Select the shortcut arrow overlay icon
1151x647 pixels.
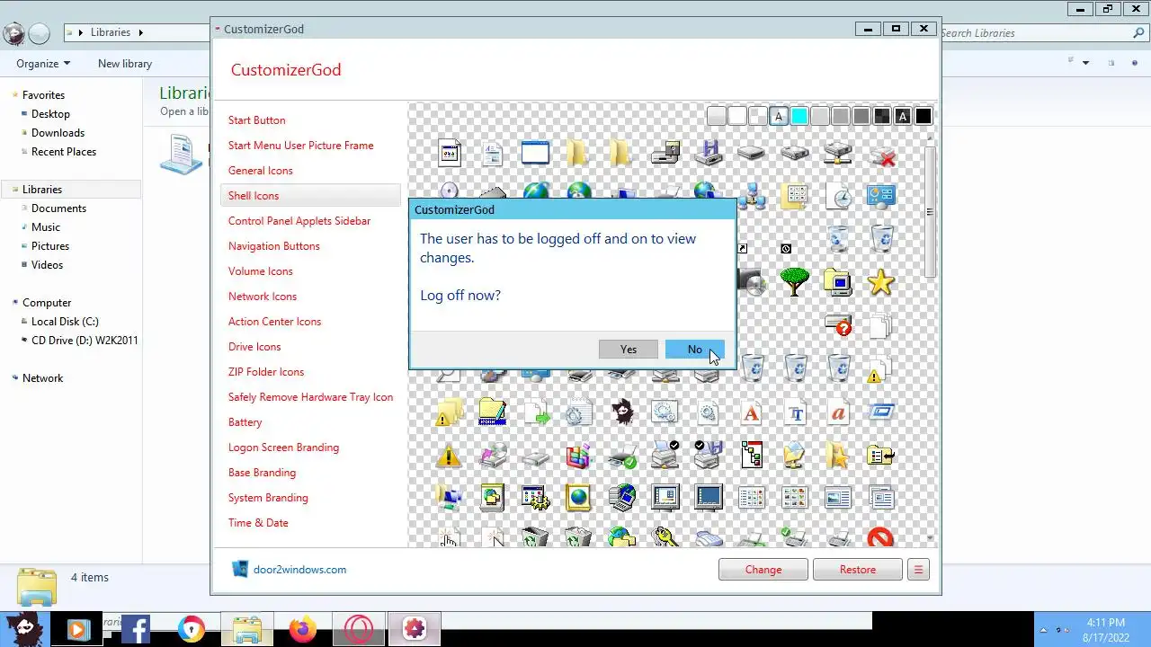(743, 248)
